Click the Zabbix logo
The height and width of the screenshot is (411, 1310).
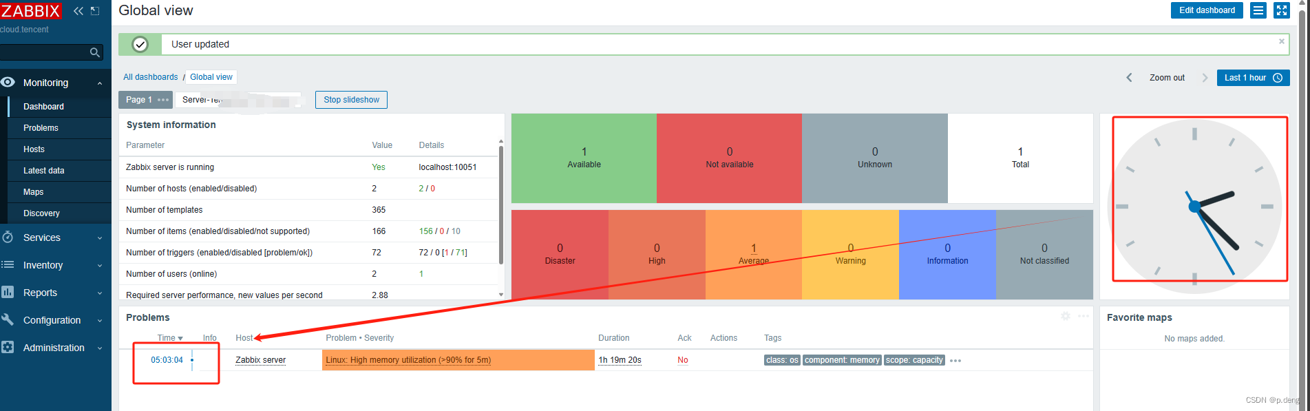coord(30,10)
